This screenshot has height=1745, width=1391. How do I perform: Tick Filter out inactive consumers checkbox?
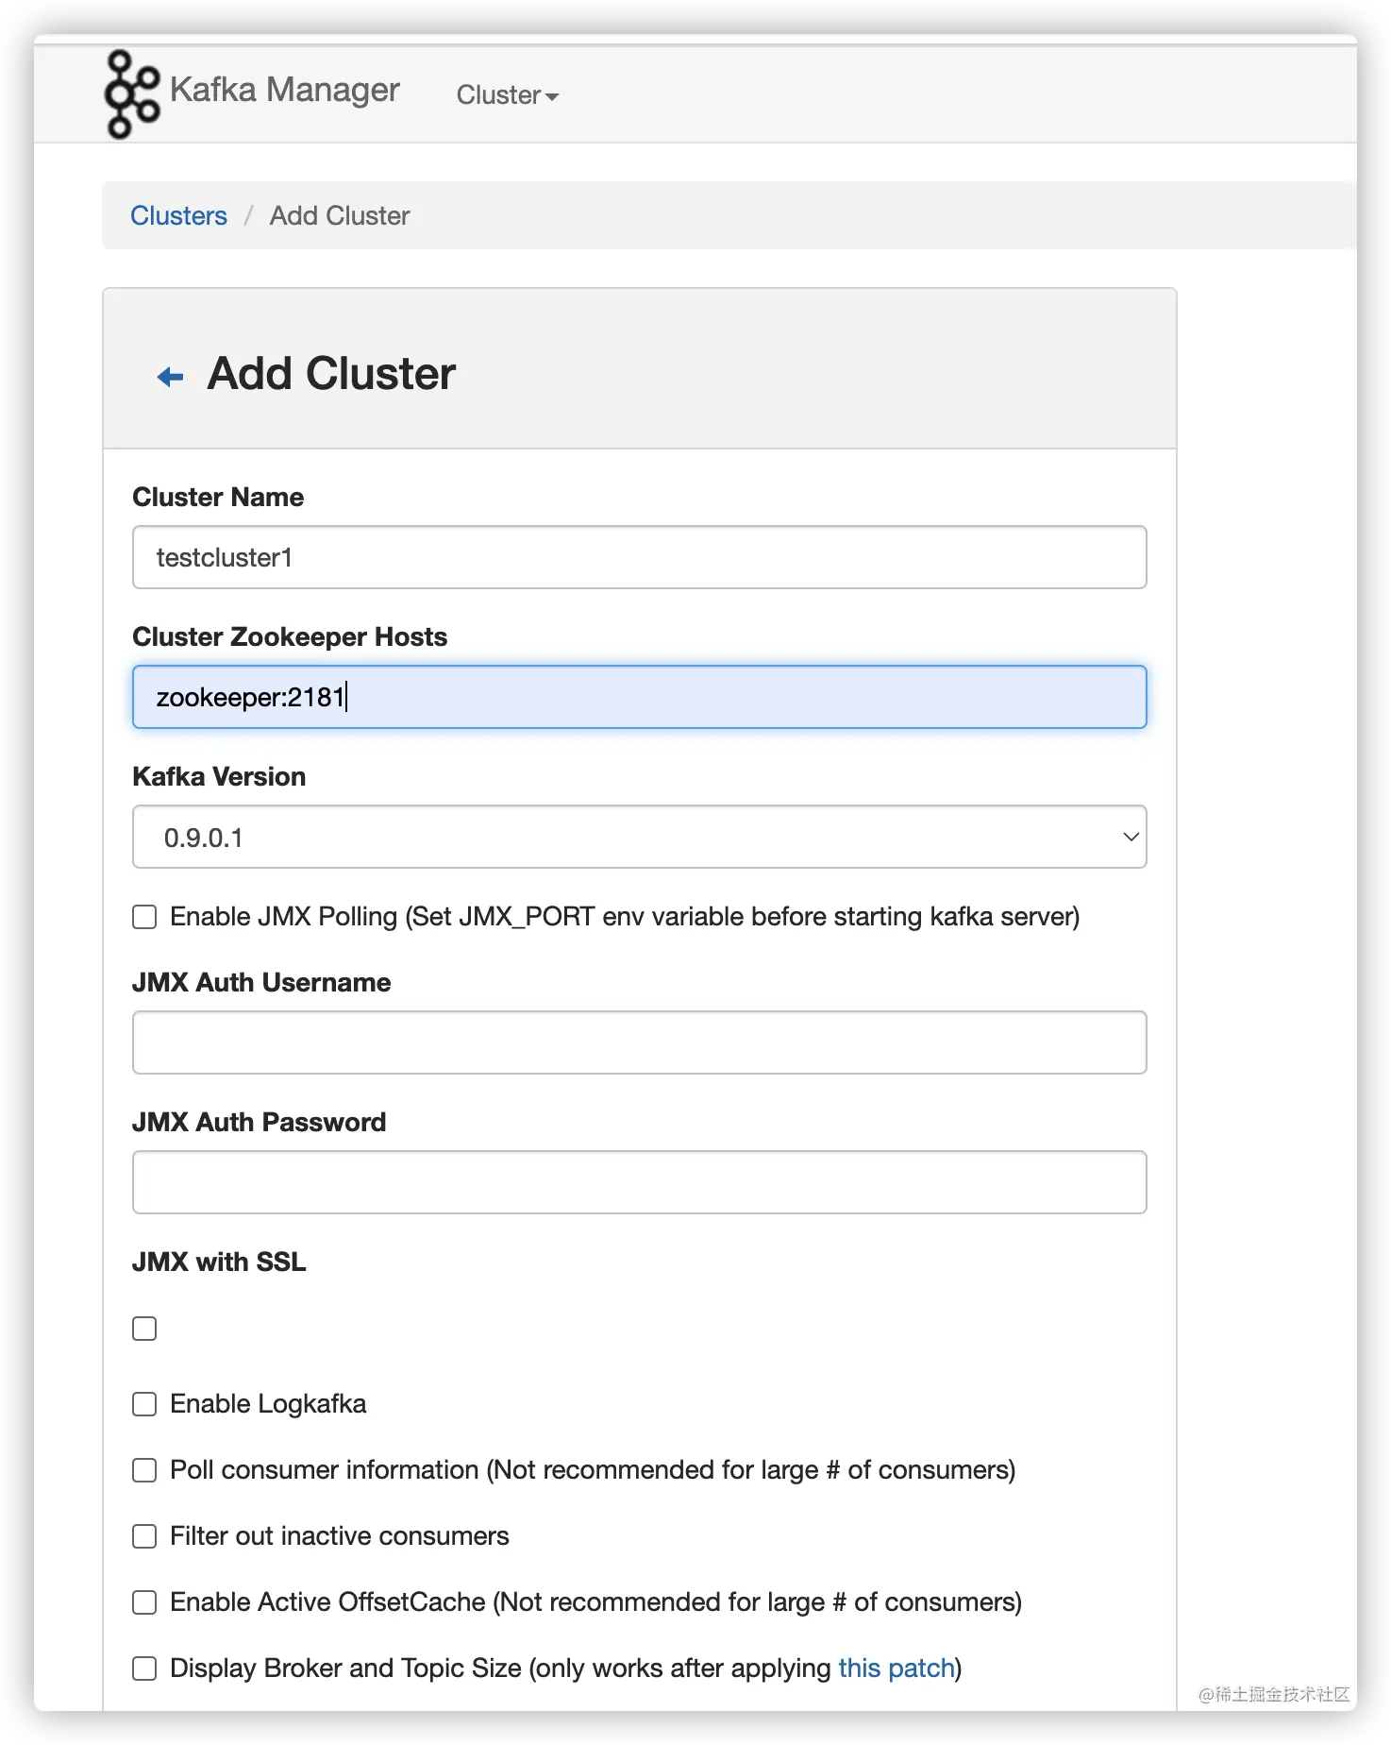coord(144,1536)
